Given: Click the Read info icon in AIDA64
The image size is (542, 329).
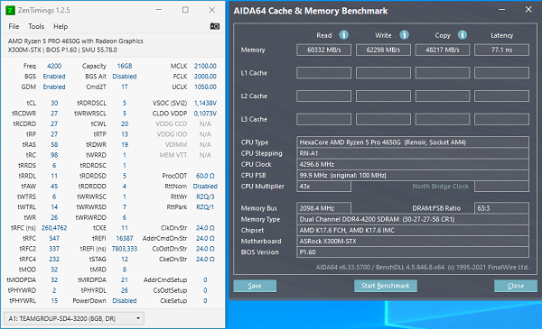Looking at the screenshot, I should [343, 35].
